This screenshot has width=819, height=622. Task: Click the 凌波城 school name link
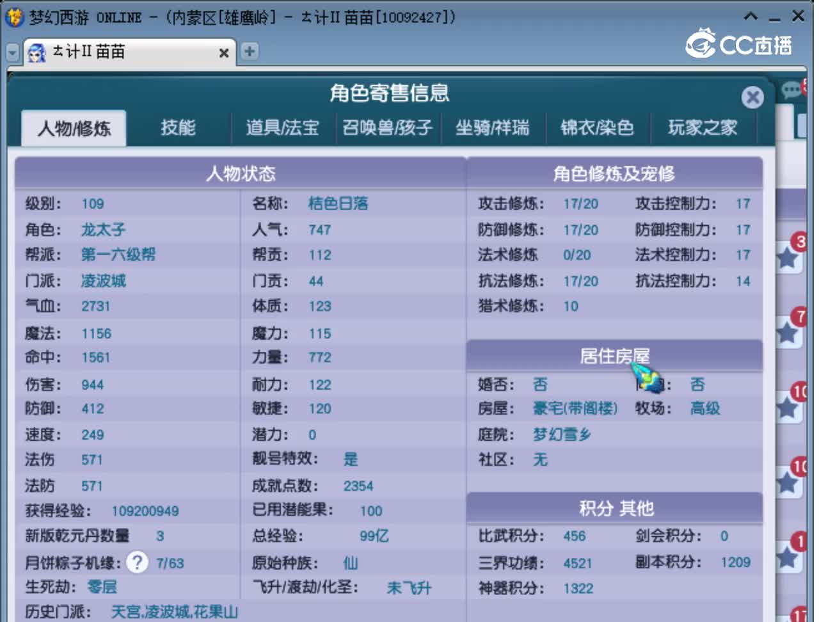tap(104, 280)
